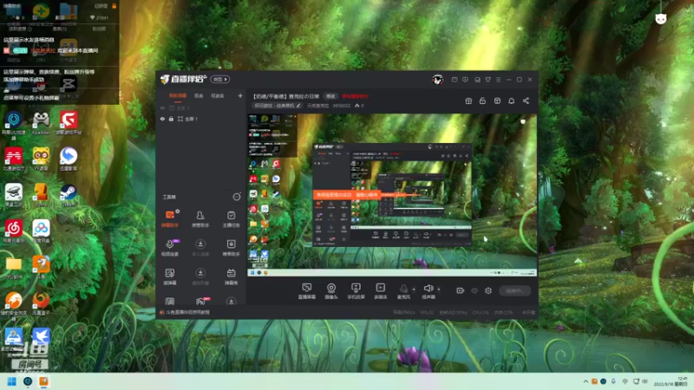Open the 主播任务 tool
The image size is (694, 390).
(231, 219)
